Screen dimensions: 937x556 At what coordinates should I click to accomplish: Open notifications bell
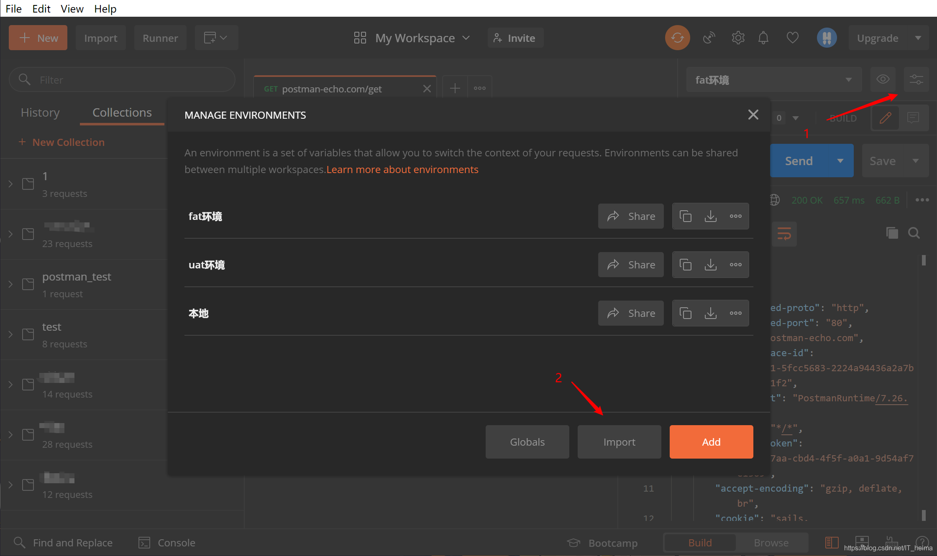pos(763,38)
